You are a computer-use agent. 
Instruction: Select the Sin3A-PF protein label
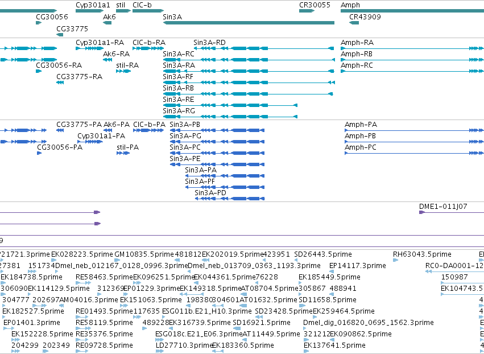(x=200, y=182)
